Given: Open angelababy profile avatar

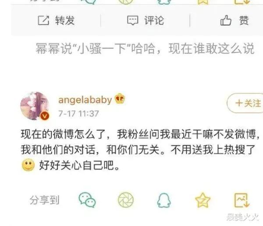Looking at the screenshot, I should 35,106.
